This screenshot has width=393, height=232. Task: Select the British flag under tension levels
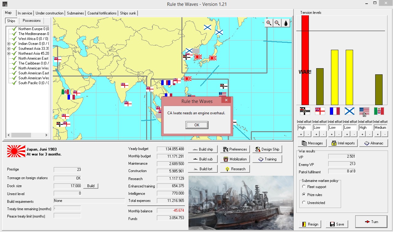click(320, 111)
